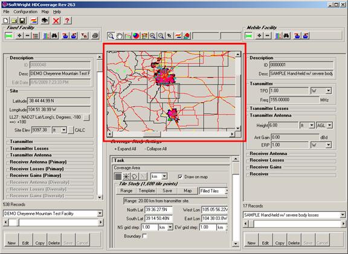Click Collapse All link
The image size is (348, 254).
pyautogui.click(x=156, y=149)
